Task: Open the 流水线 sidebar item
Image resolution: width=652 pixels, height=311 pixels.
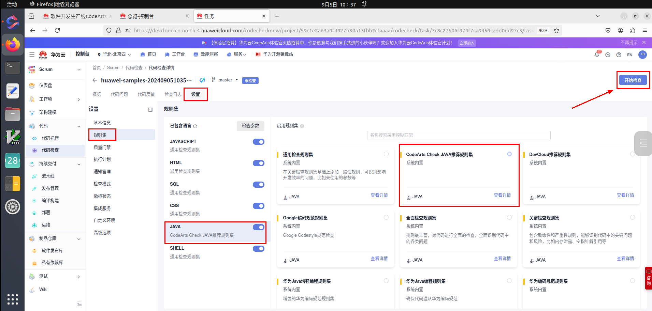Action: pos(48,176)
